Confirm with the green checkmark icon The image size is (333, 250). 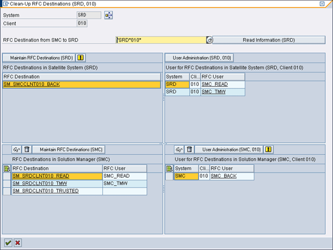[8, 242]
